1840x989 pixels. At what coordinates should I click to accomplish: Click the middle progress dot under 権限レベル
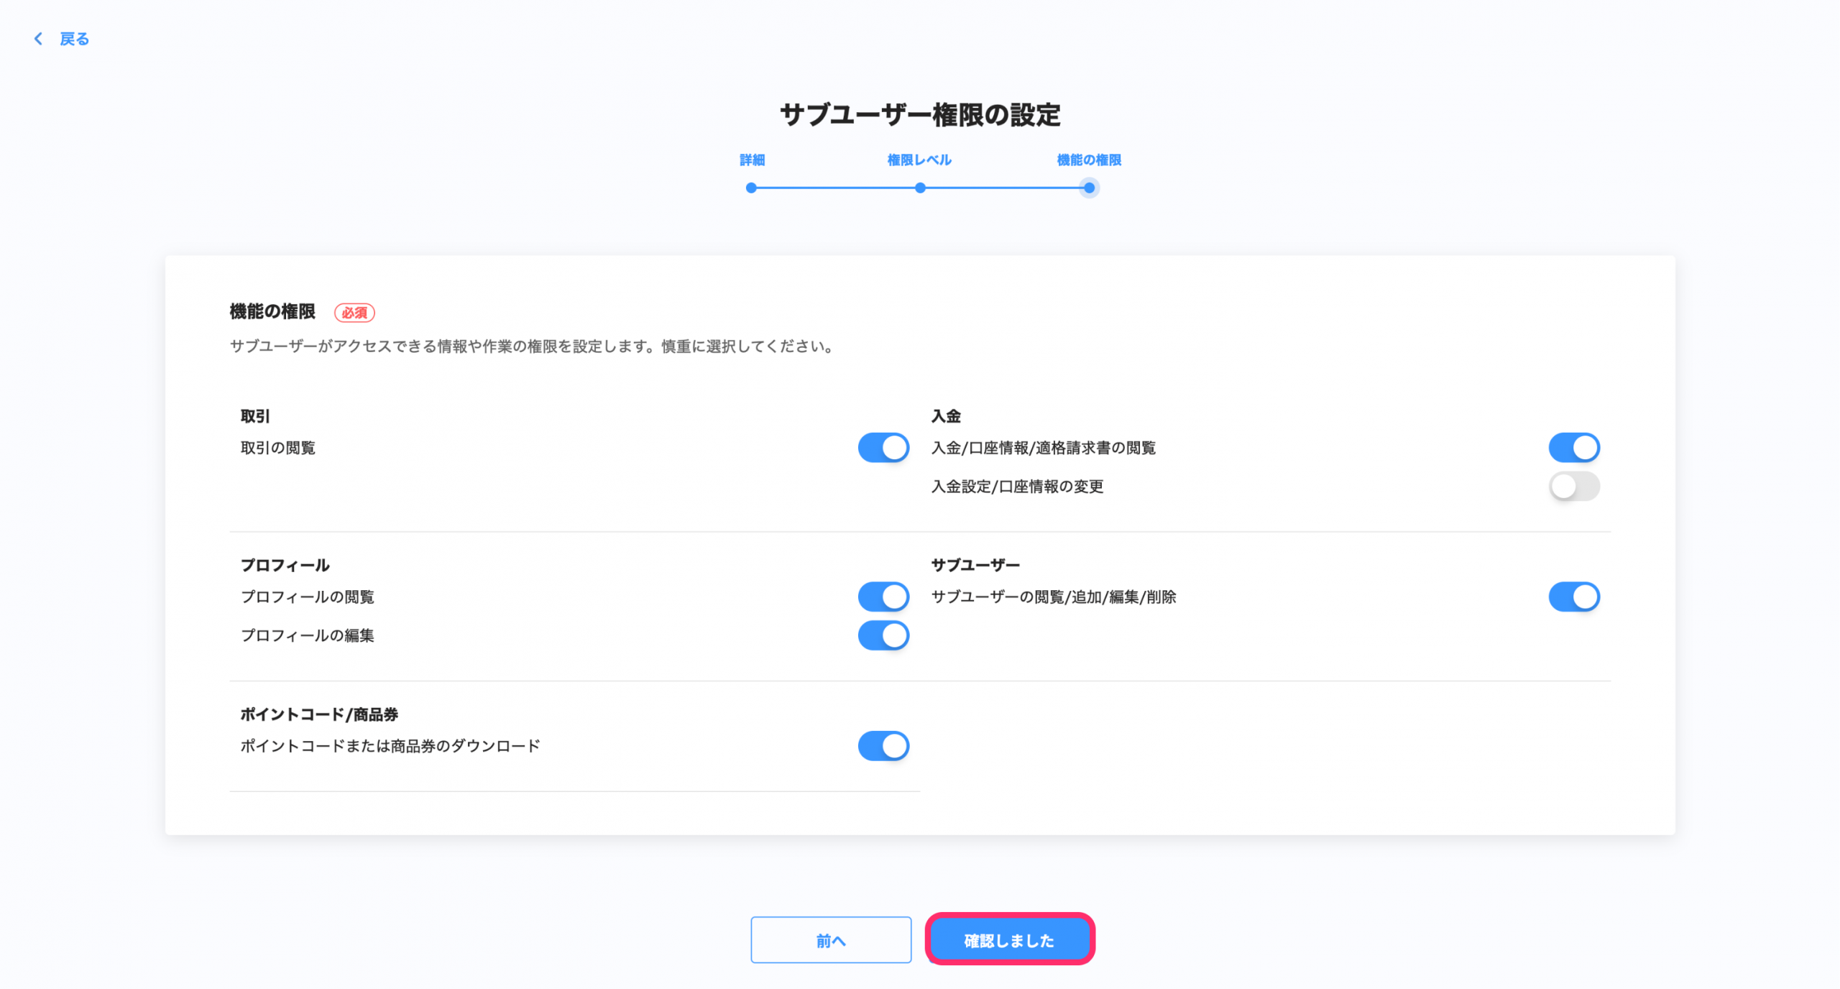point(920,188)
